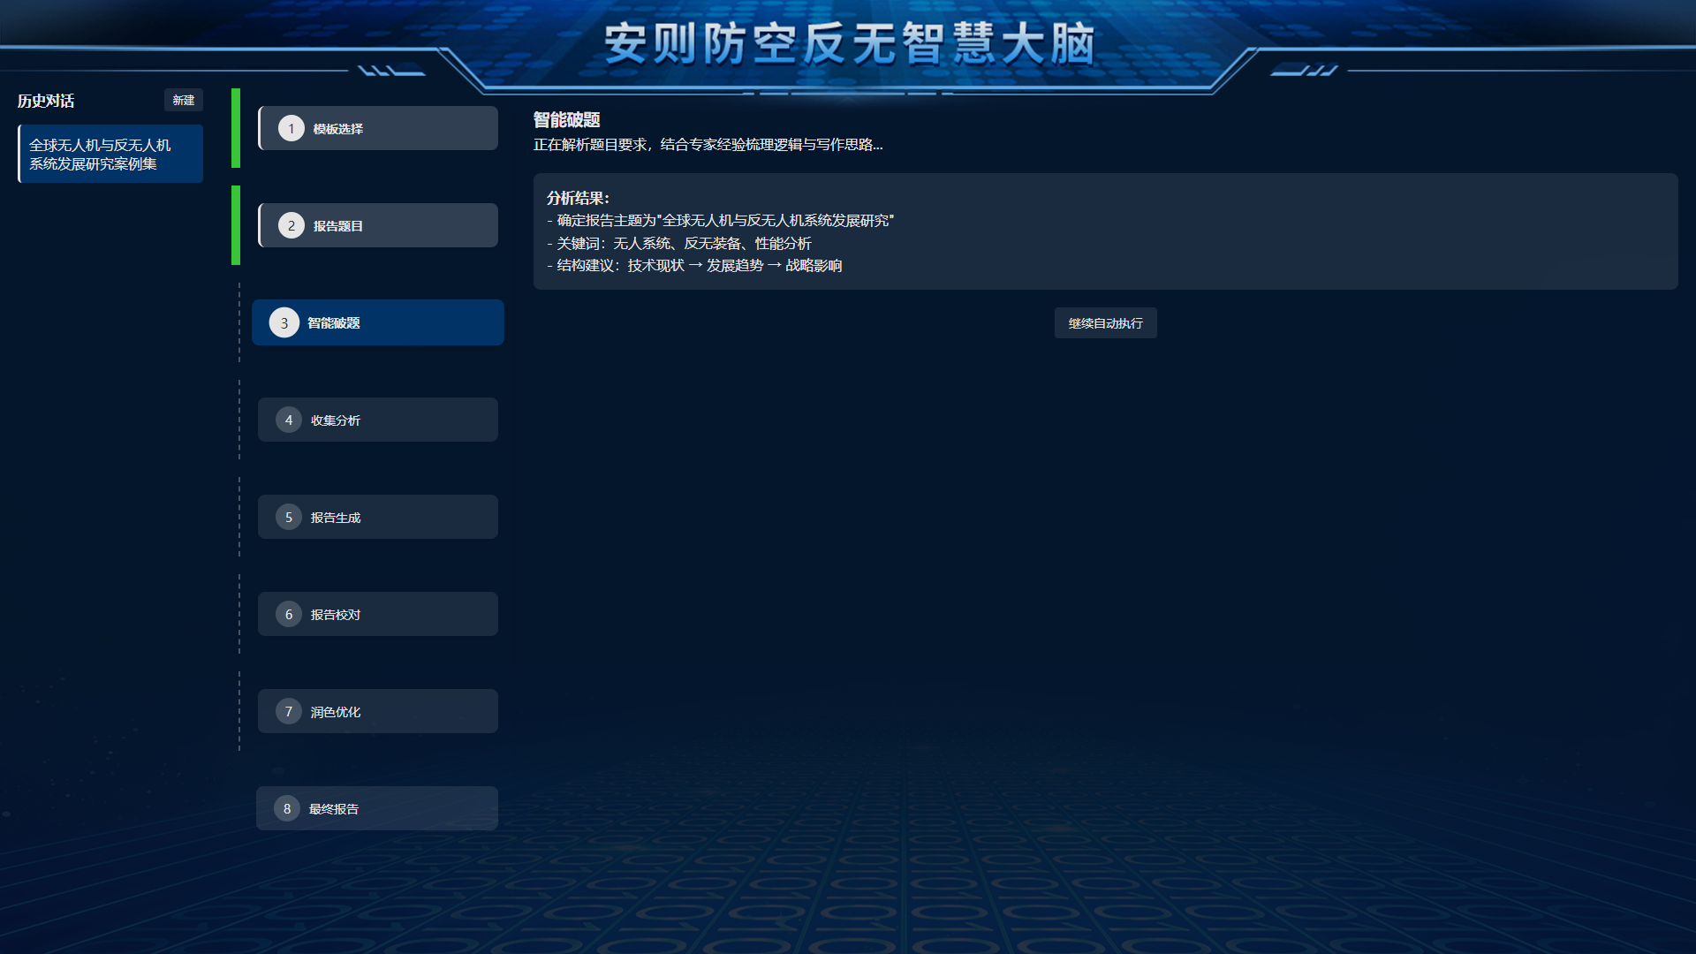Click the step 6 number circle
This screenshot has width=1696, height=954.
289,615
